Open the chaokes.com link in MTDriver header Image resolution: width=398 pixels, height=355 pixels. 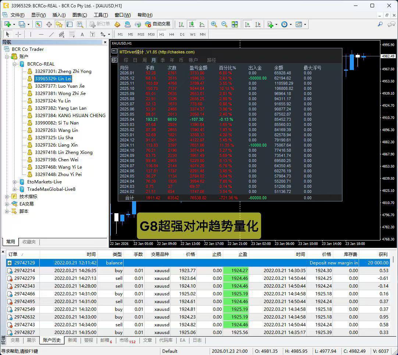(x=177, y=52)
